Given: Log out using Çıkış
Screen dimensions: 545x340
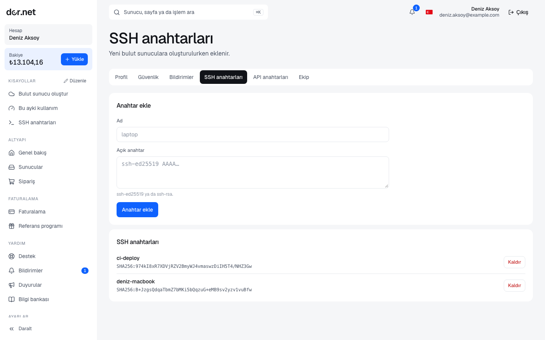Looking at the screenshot, I should pyautogui.click(x=518, y=12).
